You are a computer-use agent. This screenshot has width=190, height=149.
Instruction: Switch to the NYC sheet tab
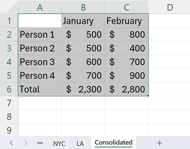click(59, 143)
